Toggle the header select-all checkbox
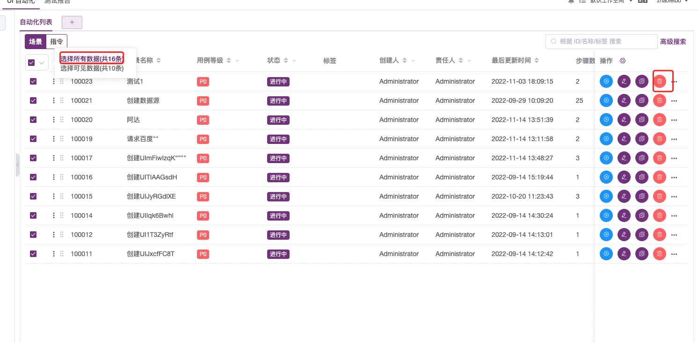Viewport: 698px width, 343px height. click(x=31, y=63)
